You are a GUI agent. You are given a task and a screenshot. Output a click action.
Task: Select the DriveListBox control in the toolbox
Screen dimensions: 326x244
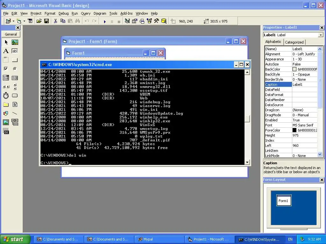15,95
